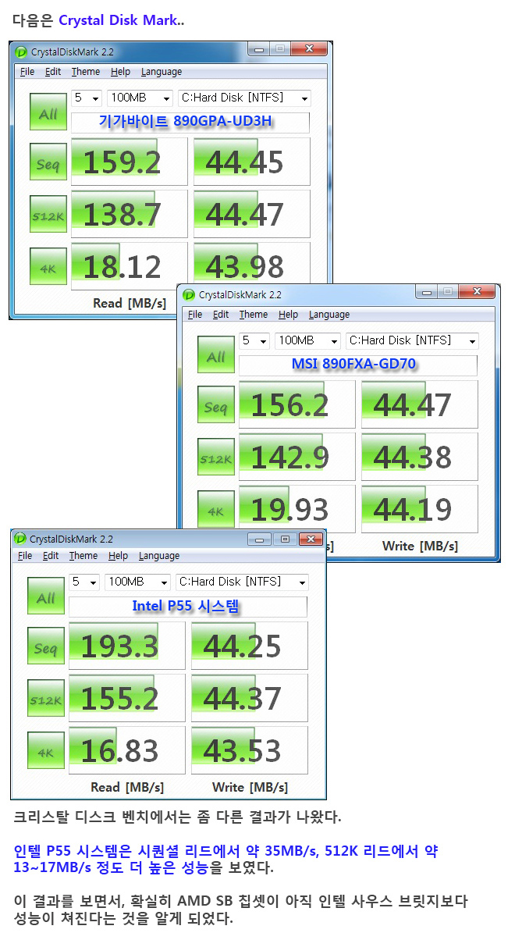The width and height of the screenshot is (515, 940).
Task: Click CrystalDiskMark app icon in Intel P55 window title bar
Action: pos(19,539)
